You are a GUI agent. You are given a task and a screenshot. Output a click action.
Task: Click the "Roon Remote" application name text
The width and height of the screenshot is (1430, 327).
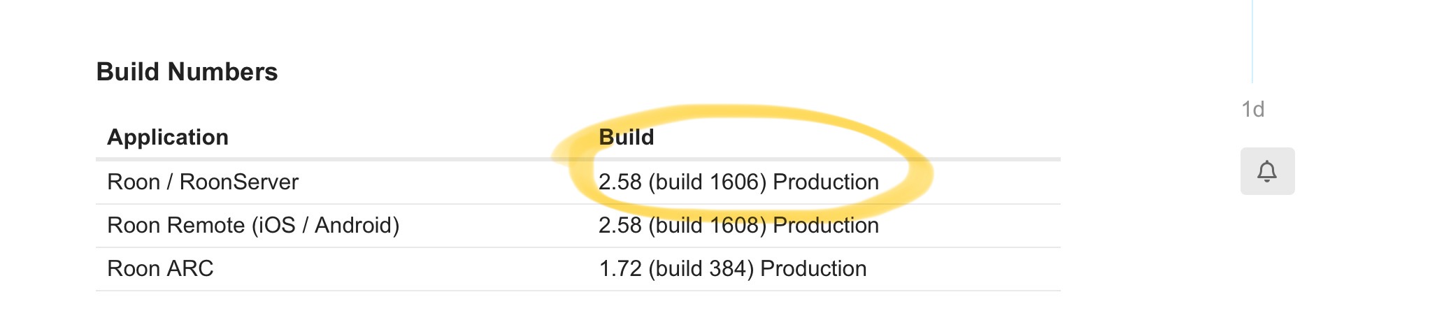pos(176,225)
